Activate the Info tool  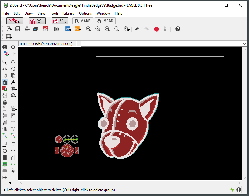5,47
